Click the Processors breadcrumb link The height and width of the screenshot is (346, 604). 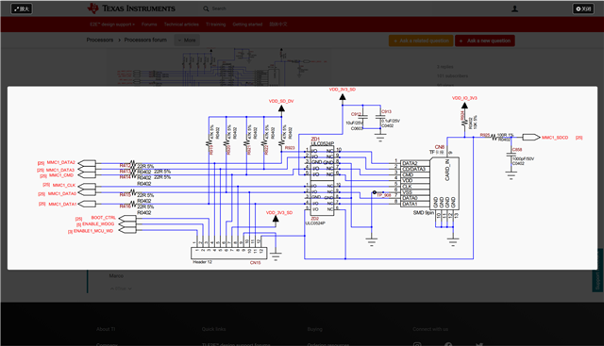click(x=100, y=40)
